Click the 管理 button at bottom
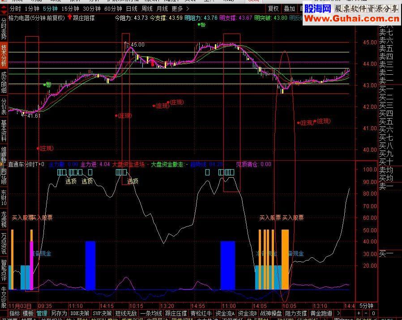This screenshot has width=402, height=320. [42, 313]
